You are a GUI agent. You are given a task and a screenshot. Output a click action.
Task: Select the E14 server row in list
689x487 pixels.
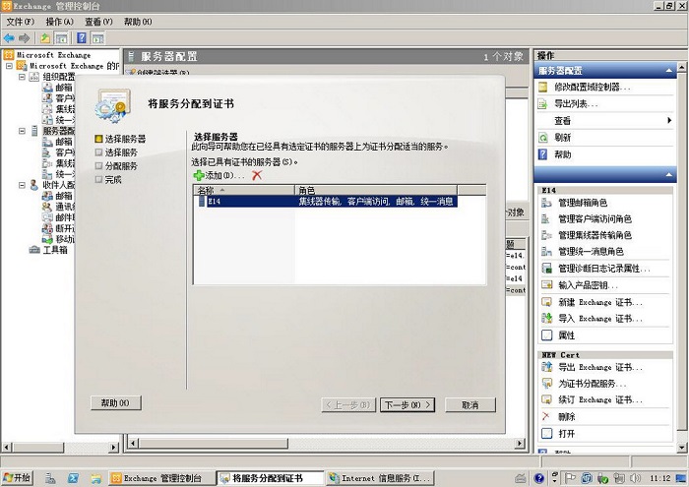tap(328, 202)
